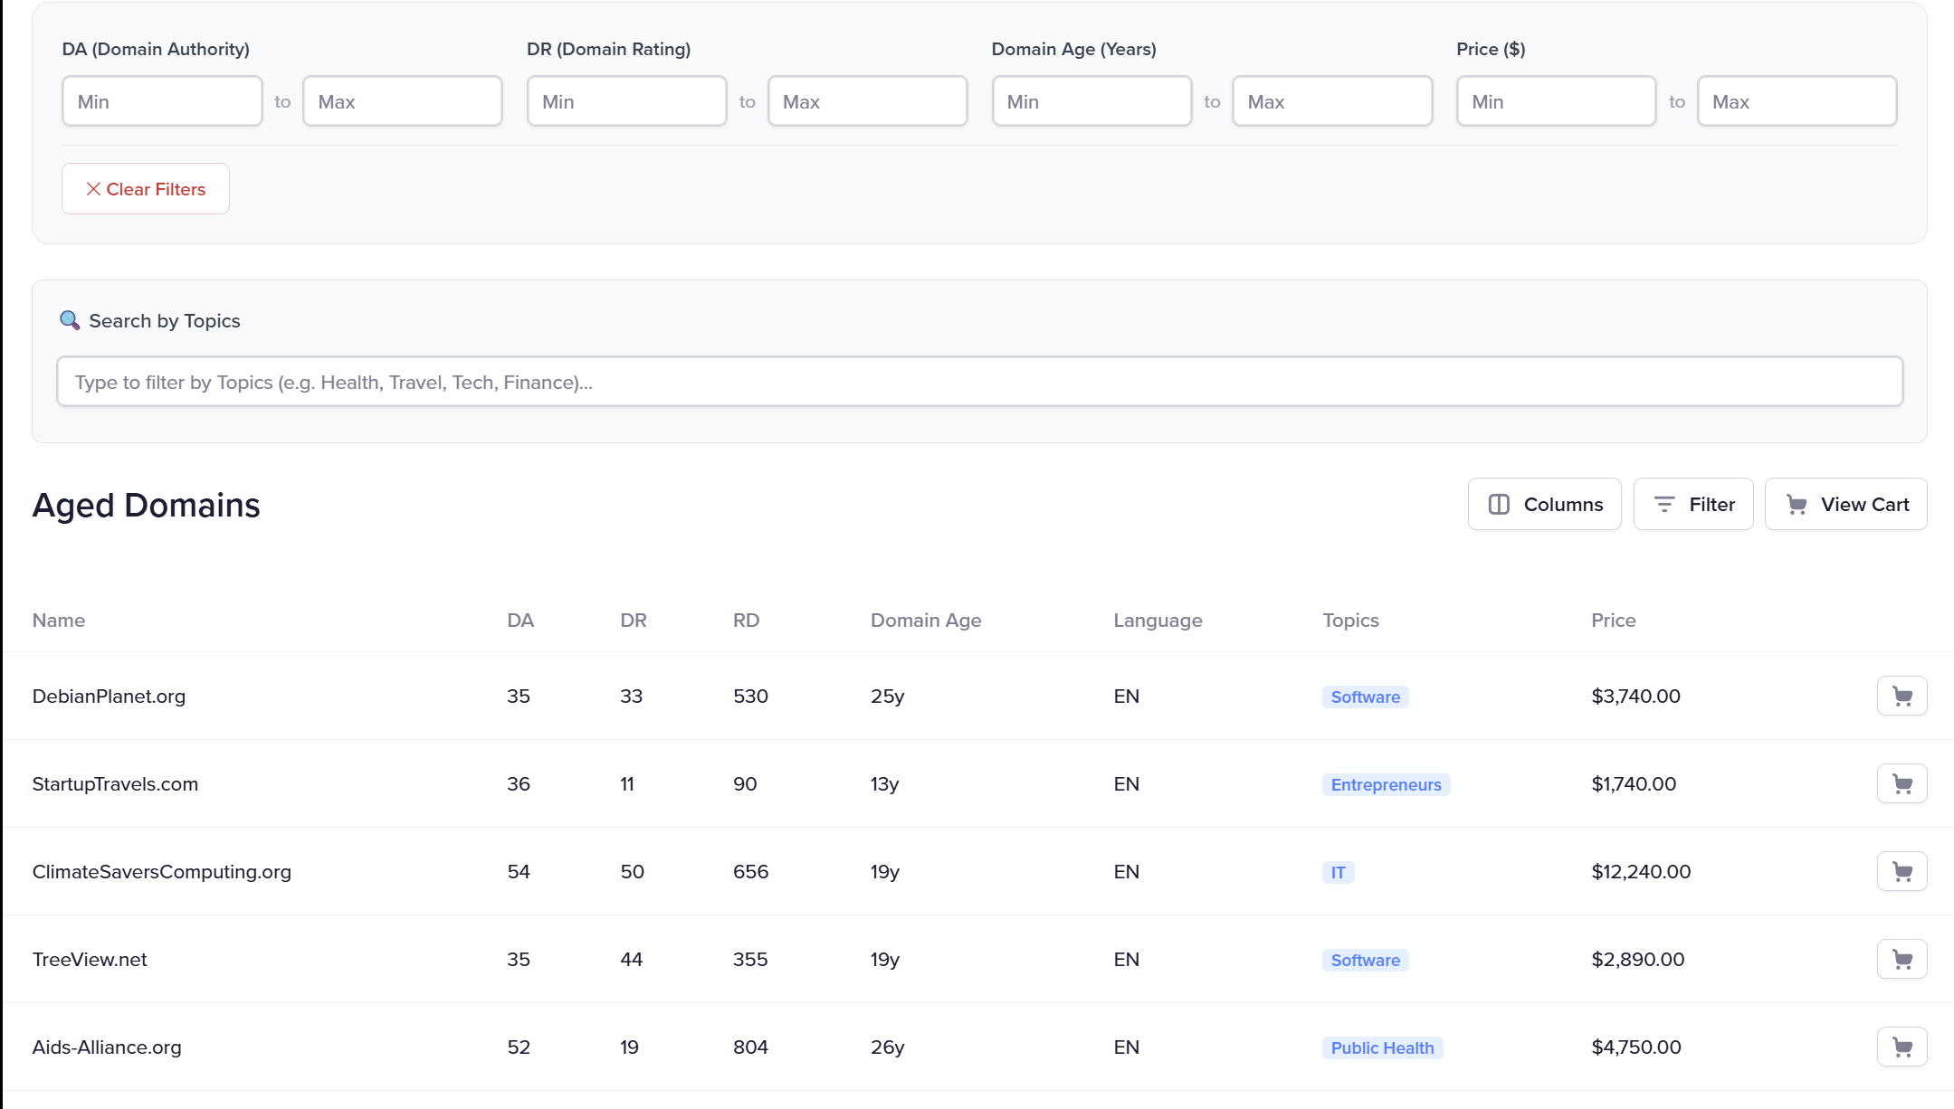Add DebianPlanet.org to cart
1954x1109 pixels.
click(x=1902, y=696)
